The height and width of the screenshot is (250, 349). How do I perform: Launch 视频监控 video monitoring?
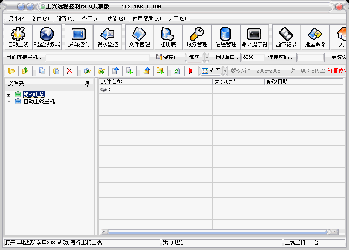coord(107,37)
